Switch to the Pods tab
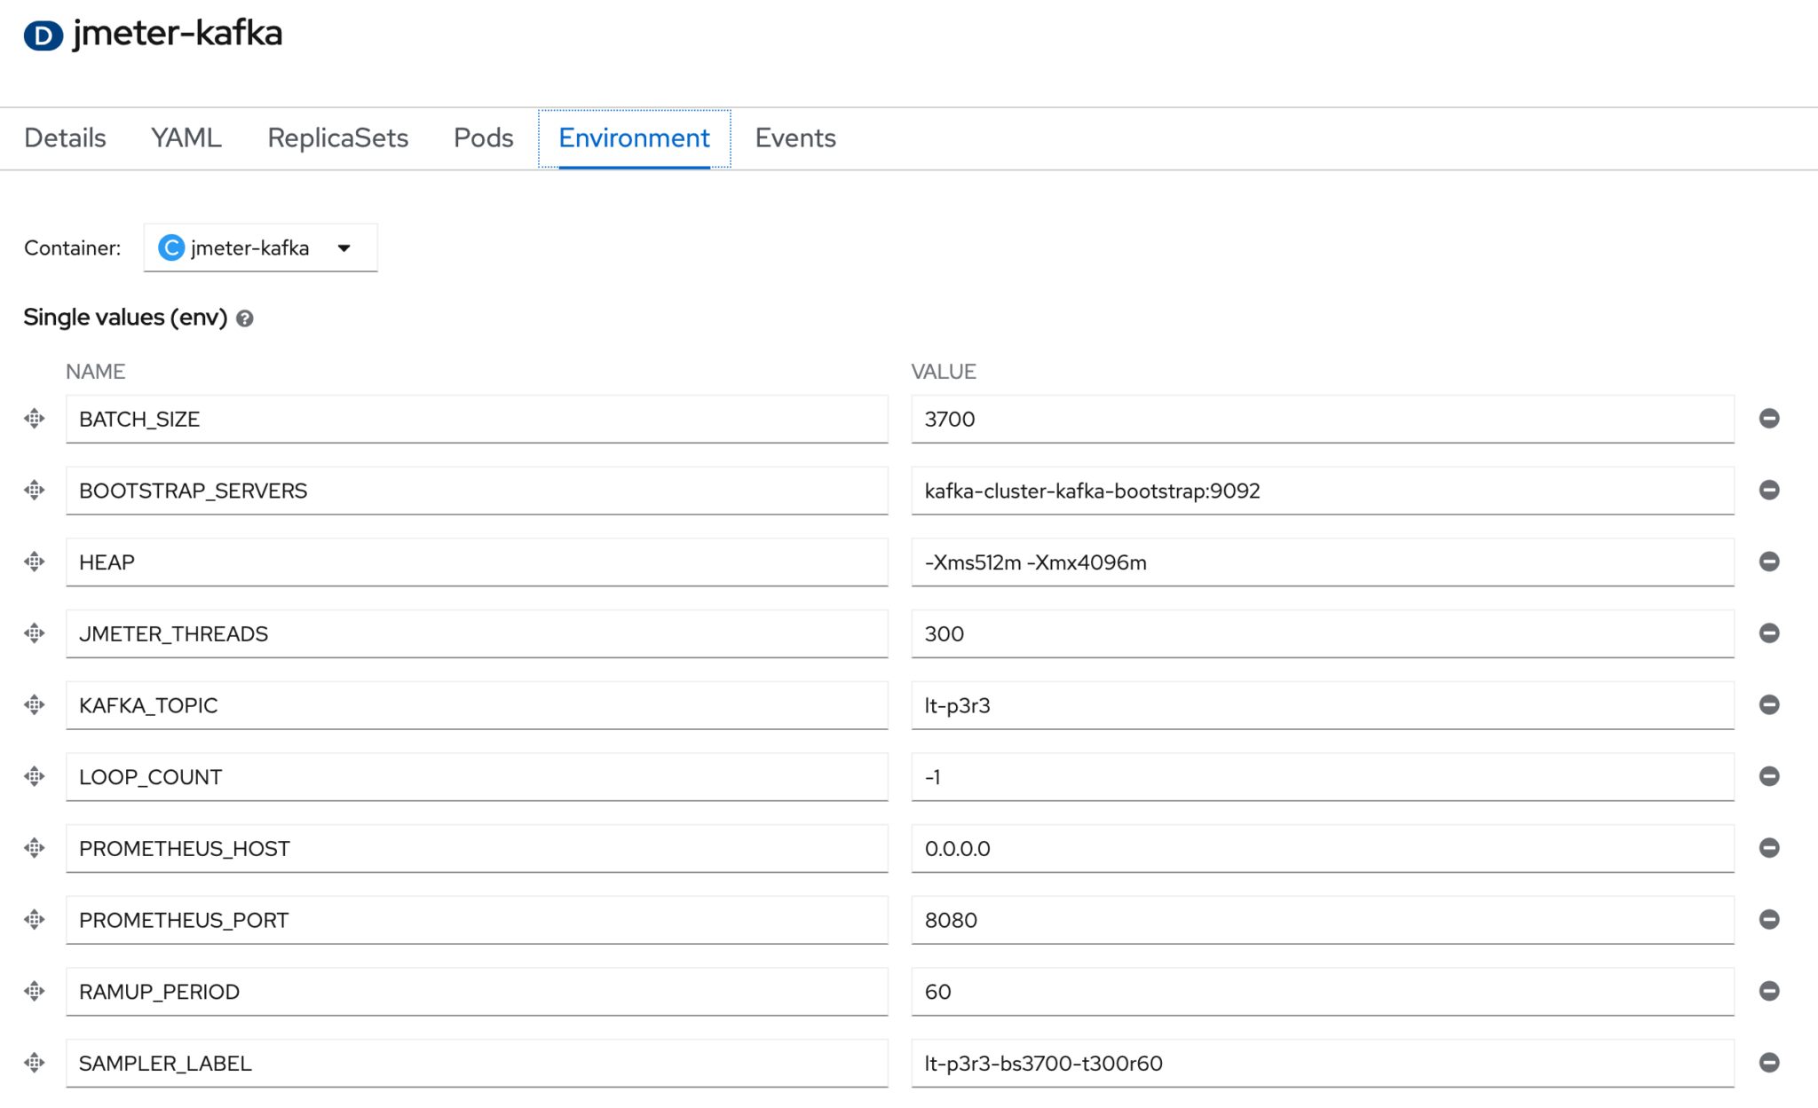Screen dimensions: 1818x1108 point(482,138)
